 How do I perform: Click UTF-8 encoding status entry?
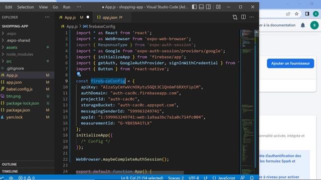coord(194,178)
